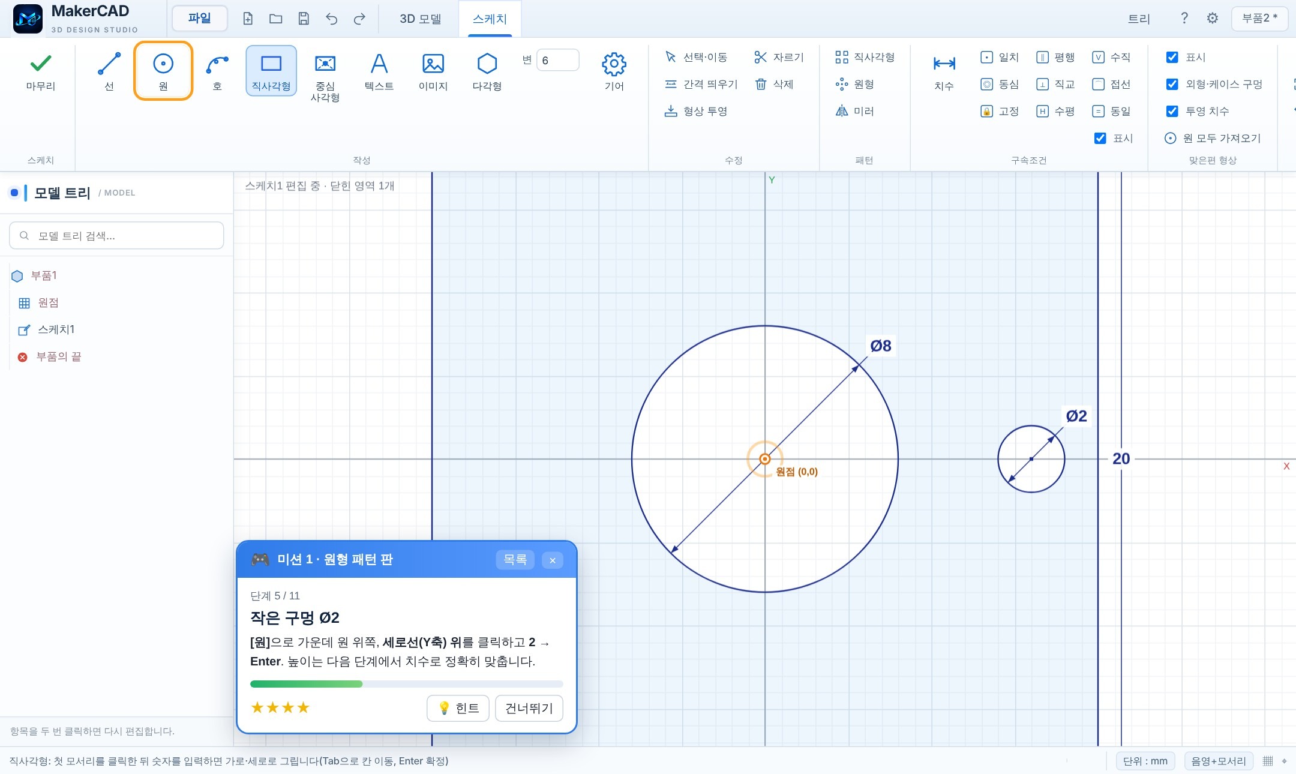Choose 미러 mirror pattern
The height and width of the screenshot is (774, 1296).
pyautogui.click(x=855, y=111)
